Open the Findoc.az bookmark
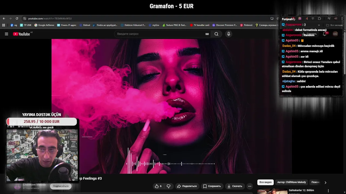Image resolution: width=346 pixels, height=194 pixels. (105, 25)
